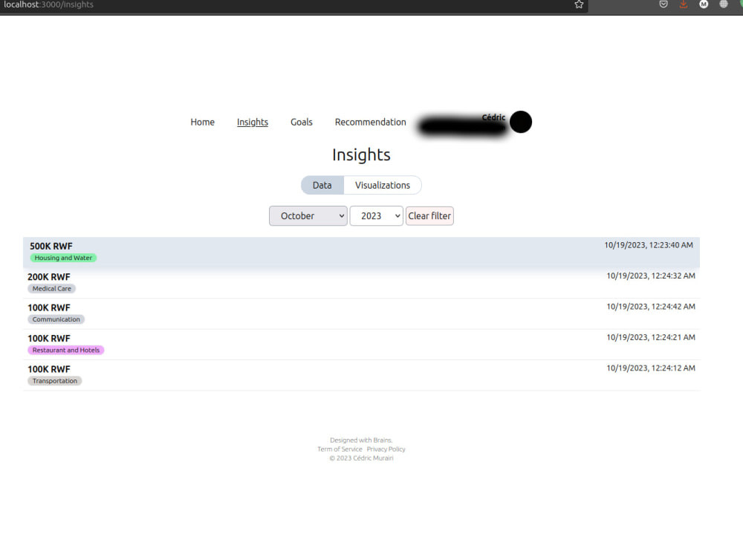Open the Insights nav link
This screenshot has width=743, height=557.
253,123
